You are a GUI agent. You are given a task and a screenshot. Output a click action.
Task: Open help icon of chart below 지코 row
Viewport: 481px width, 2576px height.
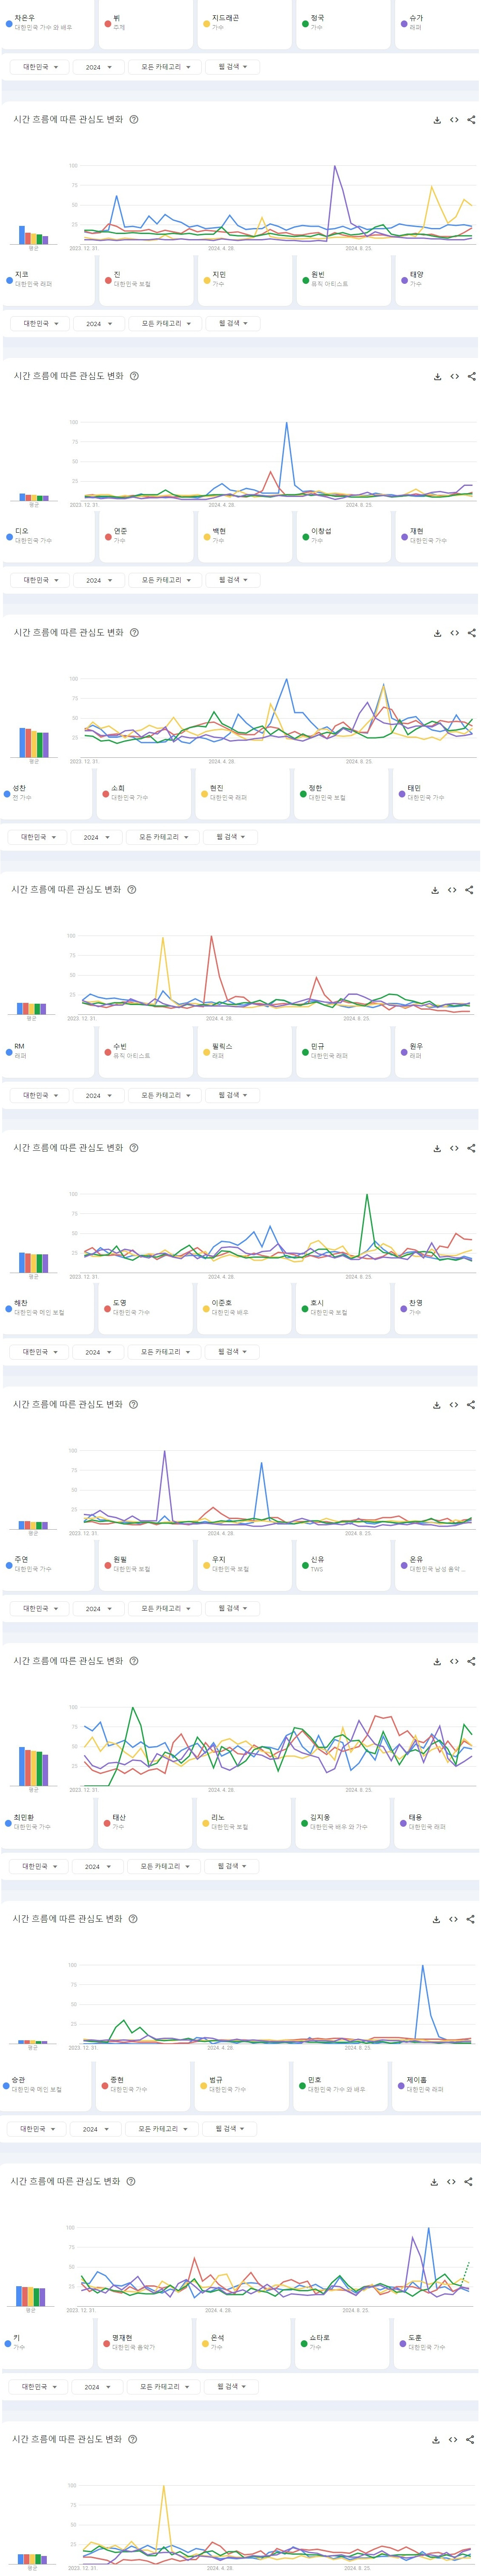(x=135, y=376)
